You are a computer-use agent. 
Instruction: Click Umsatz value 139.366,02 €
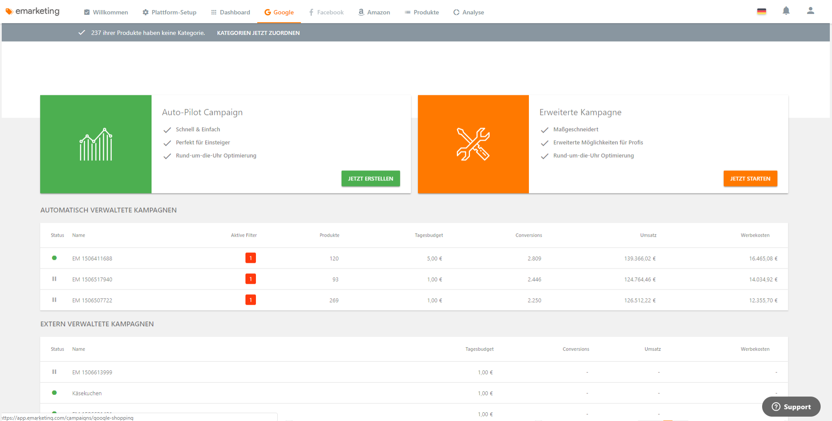pos(640,259)
